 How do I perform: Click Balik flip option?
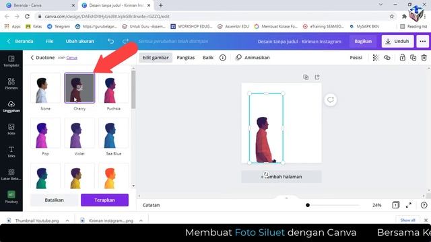[208, 58]
